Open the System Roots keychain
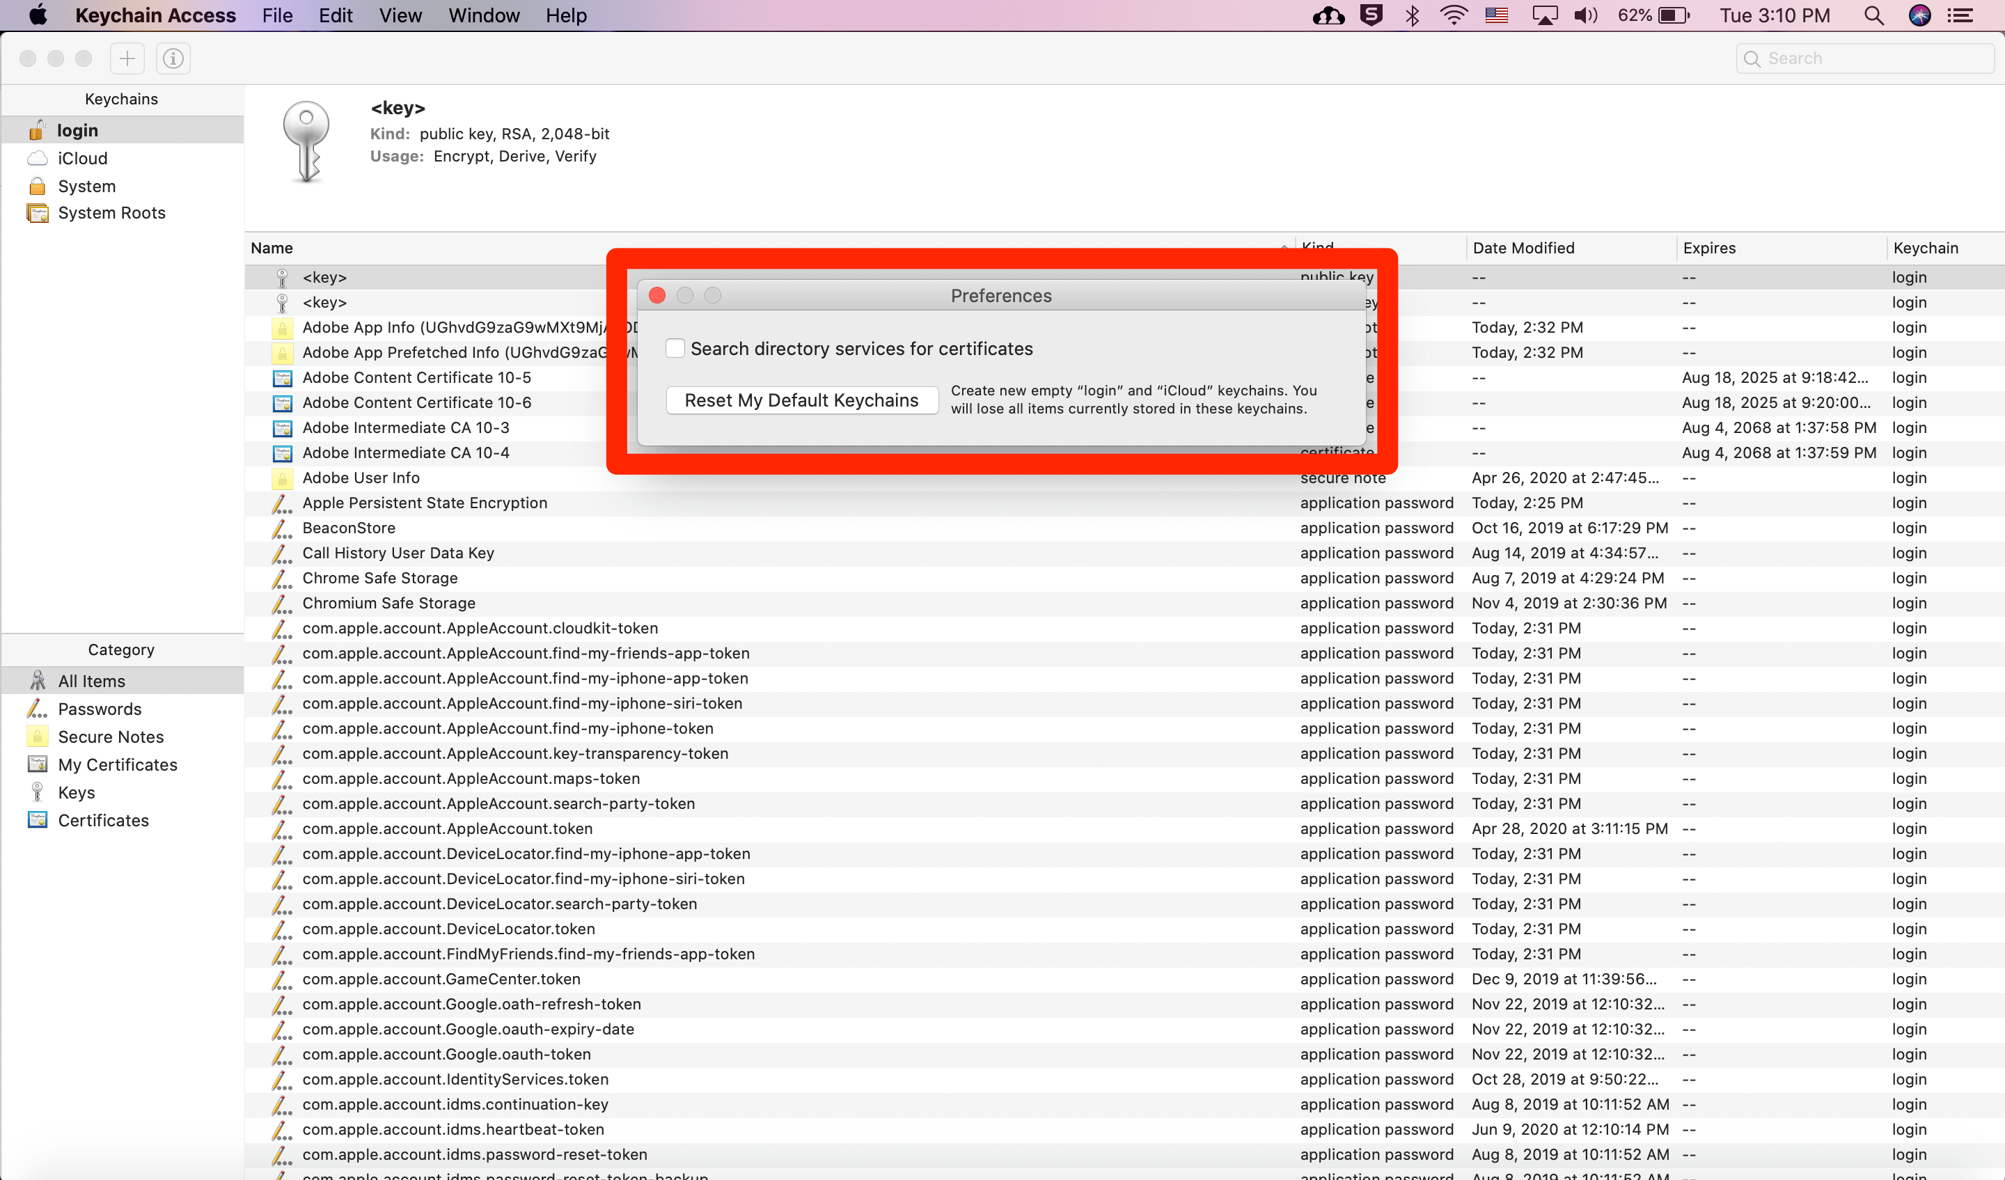 [x=111, y=212]
